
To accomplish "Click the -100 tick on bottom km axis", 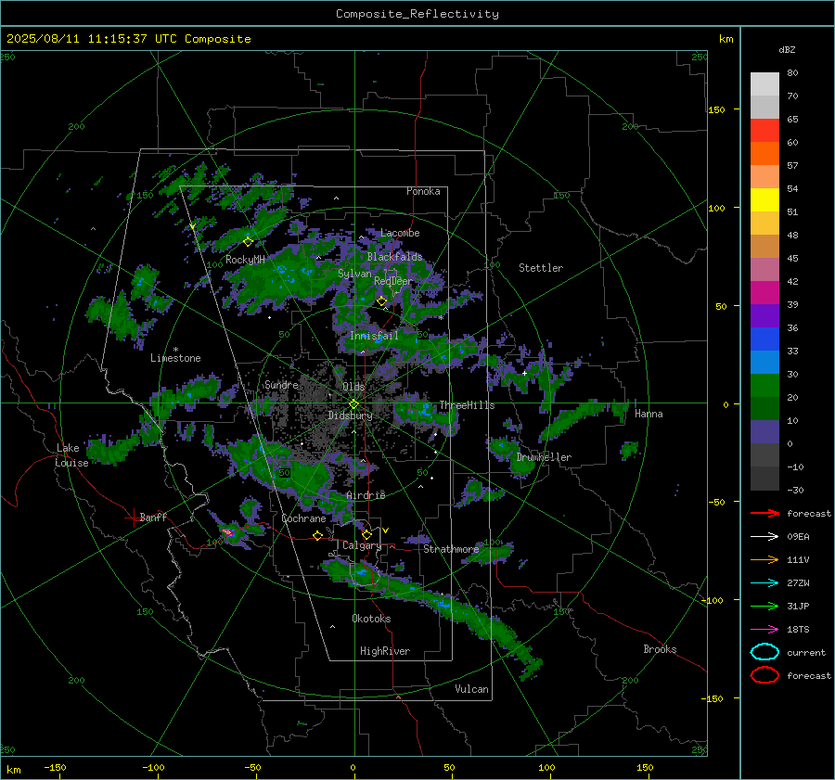I will (153, 768).
